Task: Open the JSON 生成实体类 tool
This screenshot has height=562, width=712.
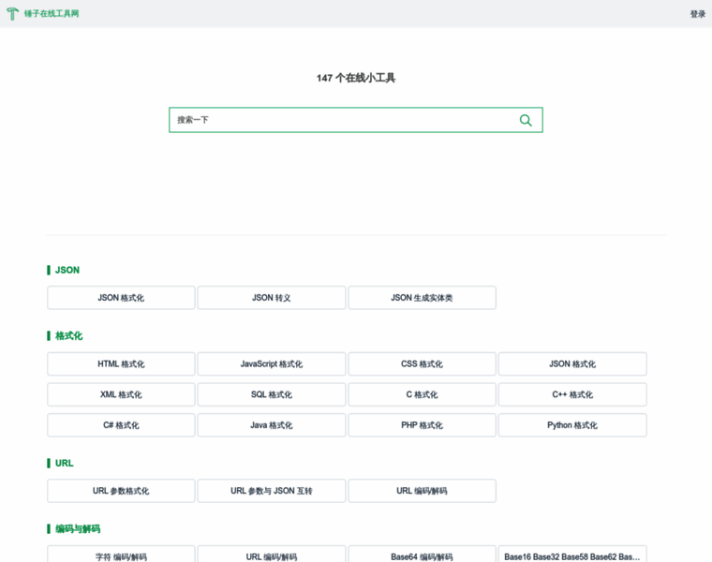Action: [422, 298]
